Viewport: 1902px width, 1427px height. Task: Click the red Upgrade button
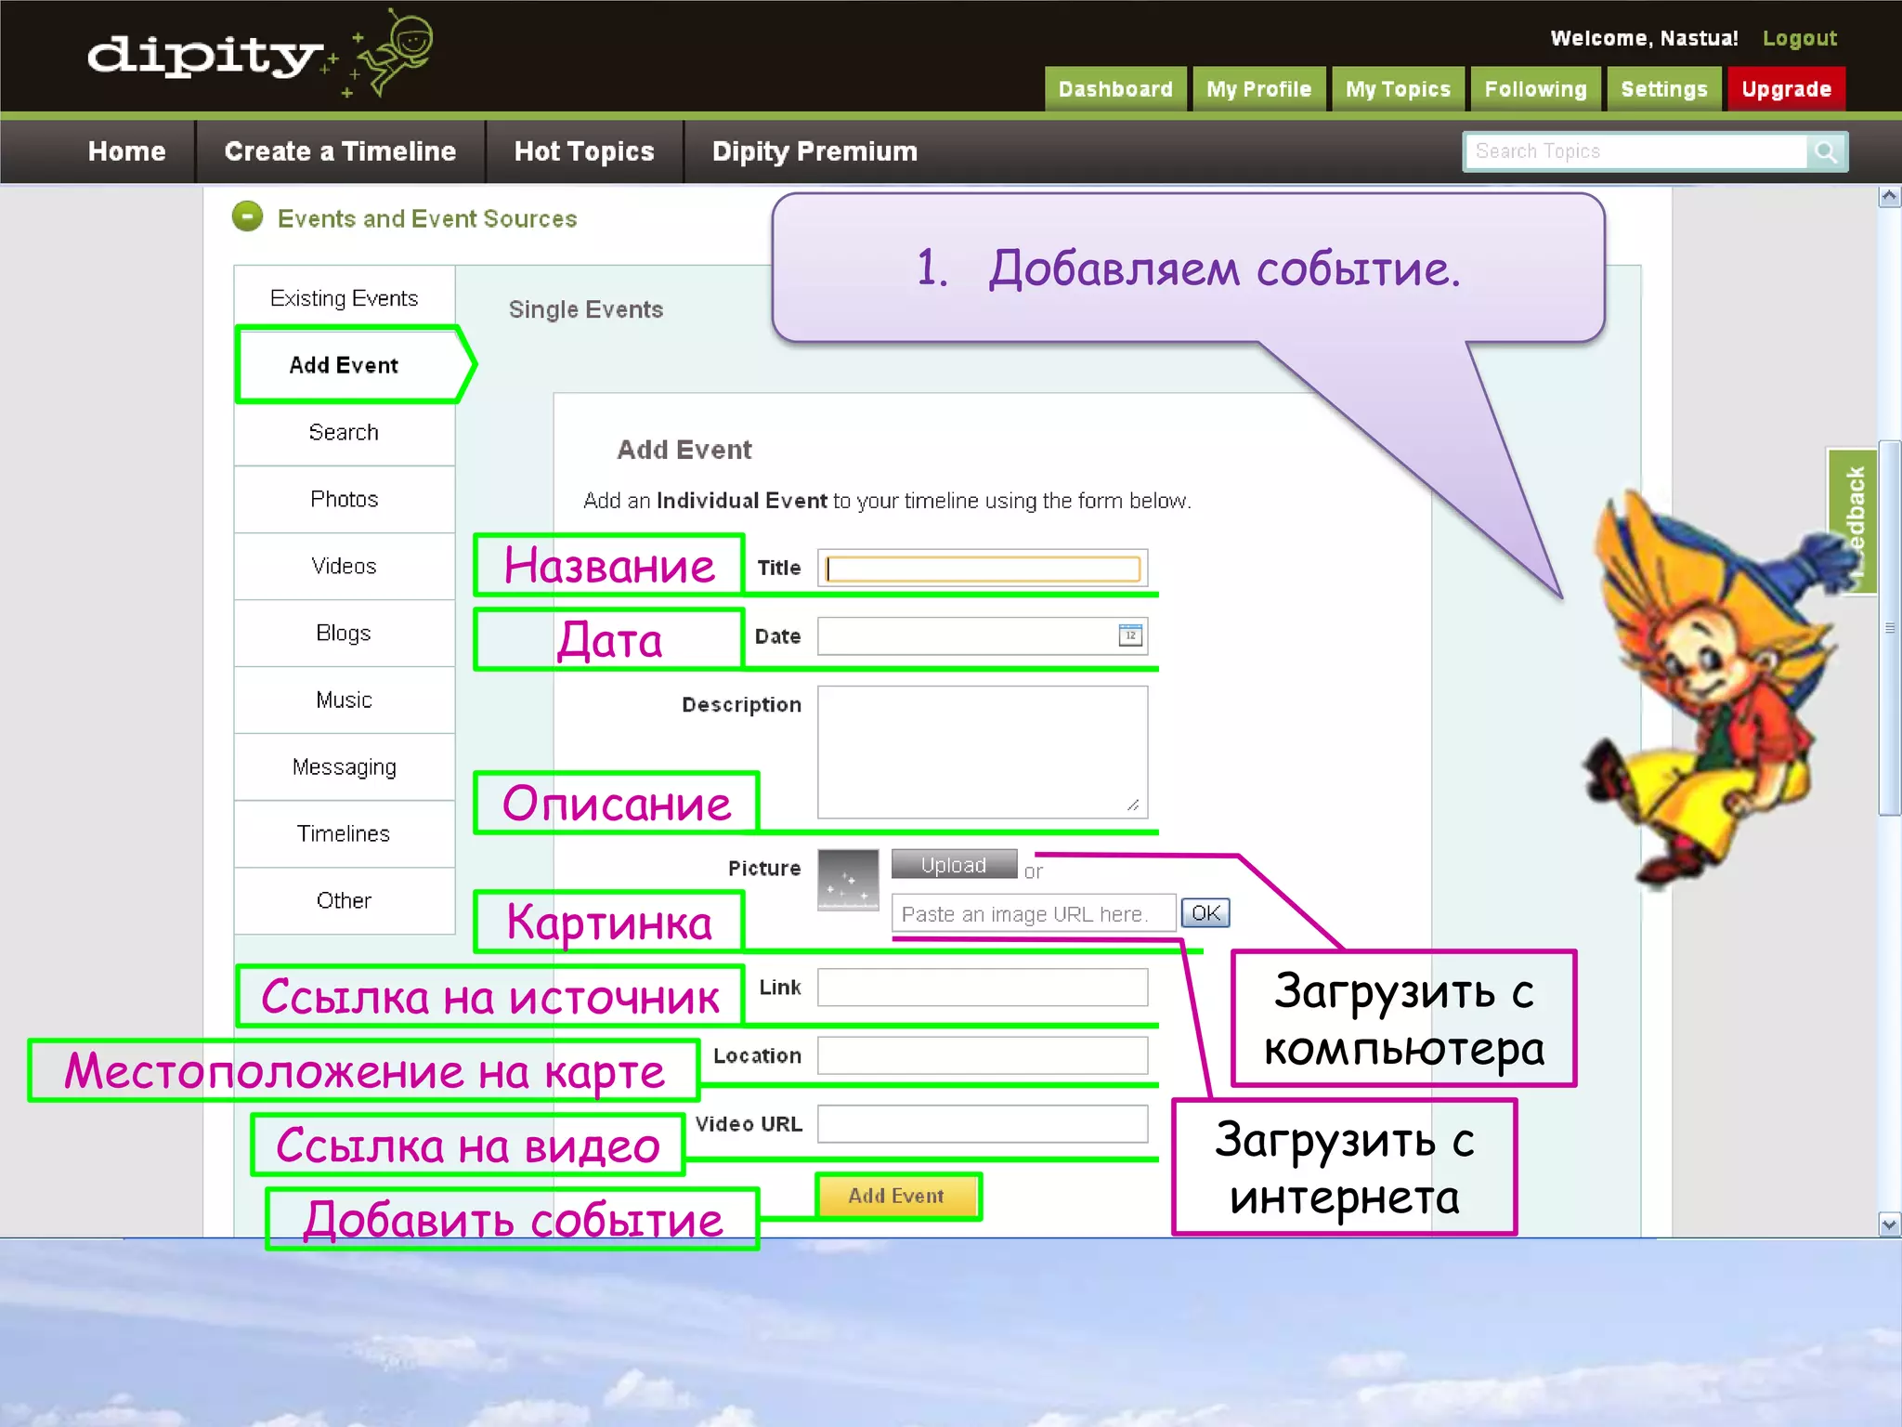[x=1786, y=89]
